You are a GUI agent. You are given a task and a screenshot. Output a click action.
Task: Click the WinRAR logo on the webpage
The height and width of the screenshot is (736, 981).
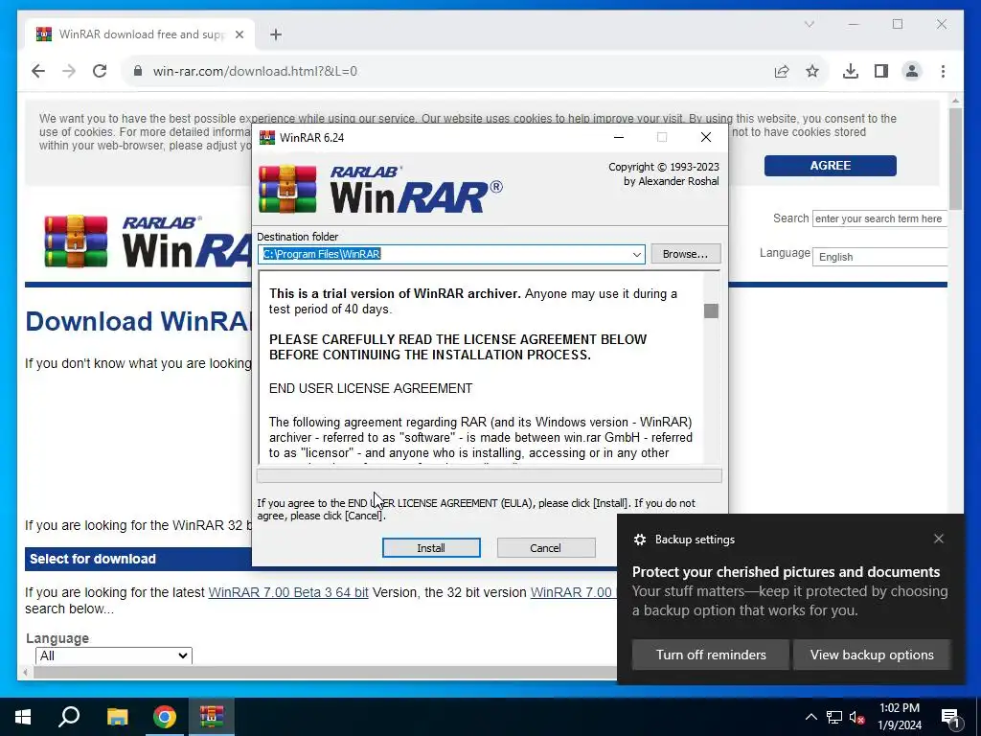click(147, 242)
